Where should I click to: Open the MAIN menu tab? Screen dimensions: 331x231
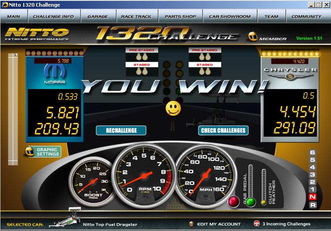click(14, 16)
